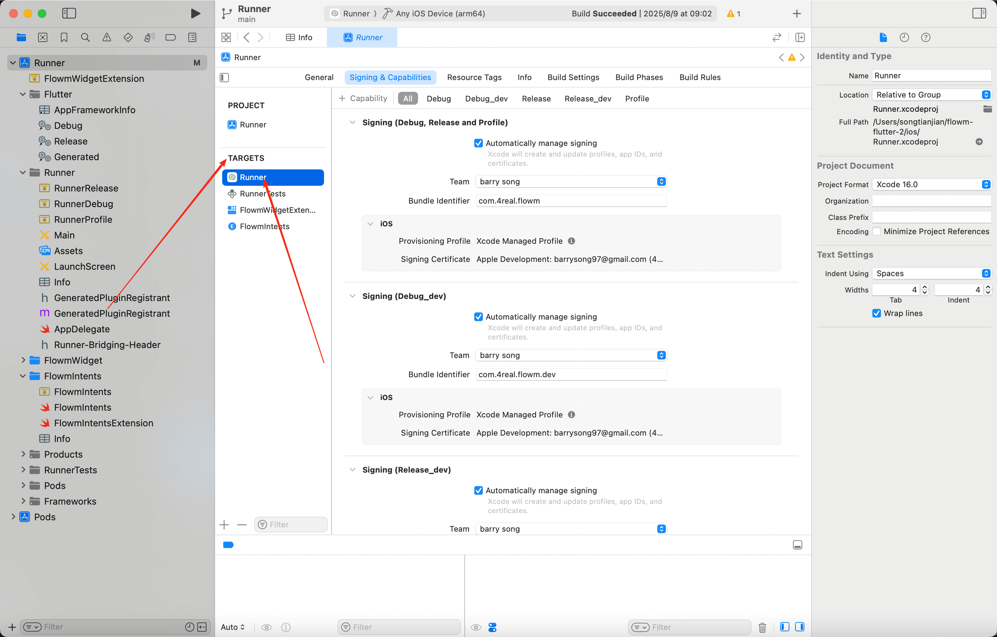Open the Find navigator magnifier icon
Image resolution: width=997 pixels, height=637 pixels.
(85, 37)
